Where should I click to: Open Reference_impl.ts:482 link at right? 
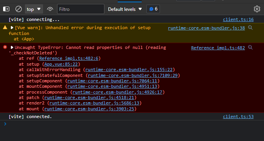[218, 48]
